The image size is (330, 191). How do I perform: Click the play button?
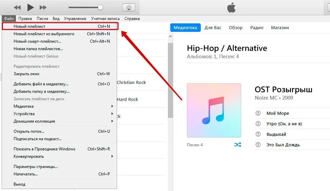(31, 7)
